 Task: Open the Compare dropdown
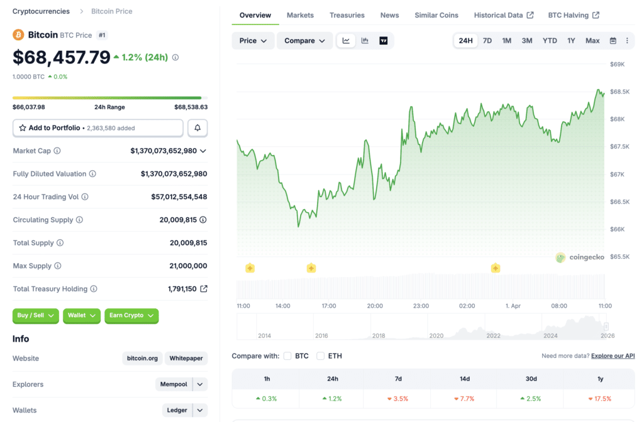point(305,41)
